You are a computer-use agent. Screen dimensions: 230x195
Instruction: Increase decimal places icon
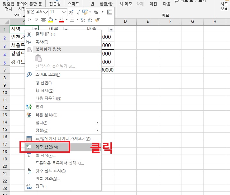coord(83,20)
